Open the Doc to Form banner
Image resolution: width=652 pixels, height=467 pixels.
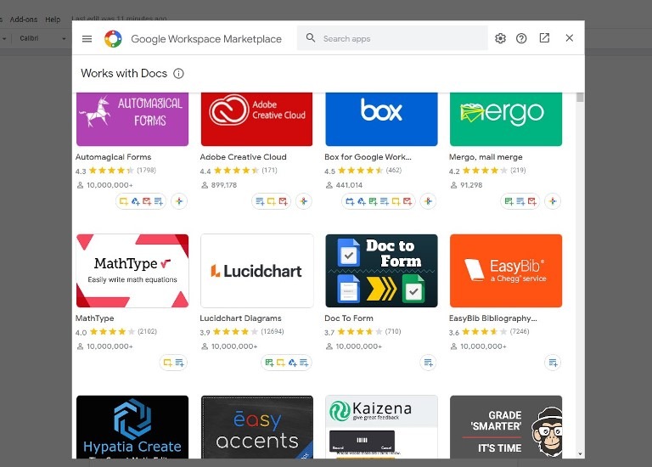coord(381,271)
